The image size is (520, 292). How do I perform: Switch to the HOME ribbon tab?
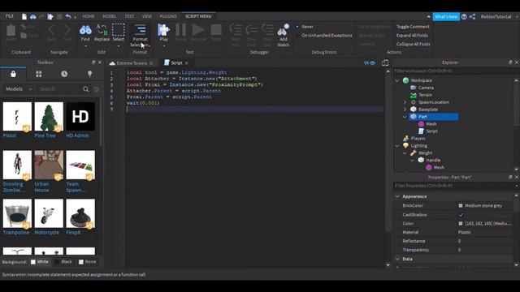(89, 16)
